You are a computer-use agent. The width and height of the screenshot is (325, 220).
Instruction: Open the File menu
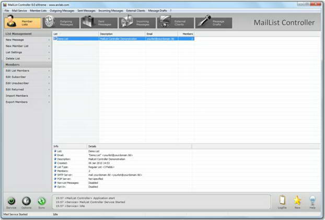tap(7, 10)
